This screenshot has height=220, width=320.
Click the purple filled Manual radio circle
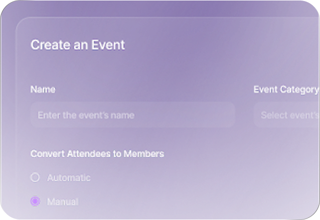click(35, 201)
